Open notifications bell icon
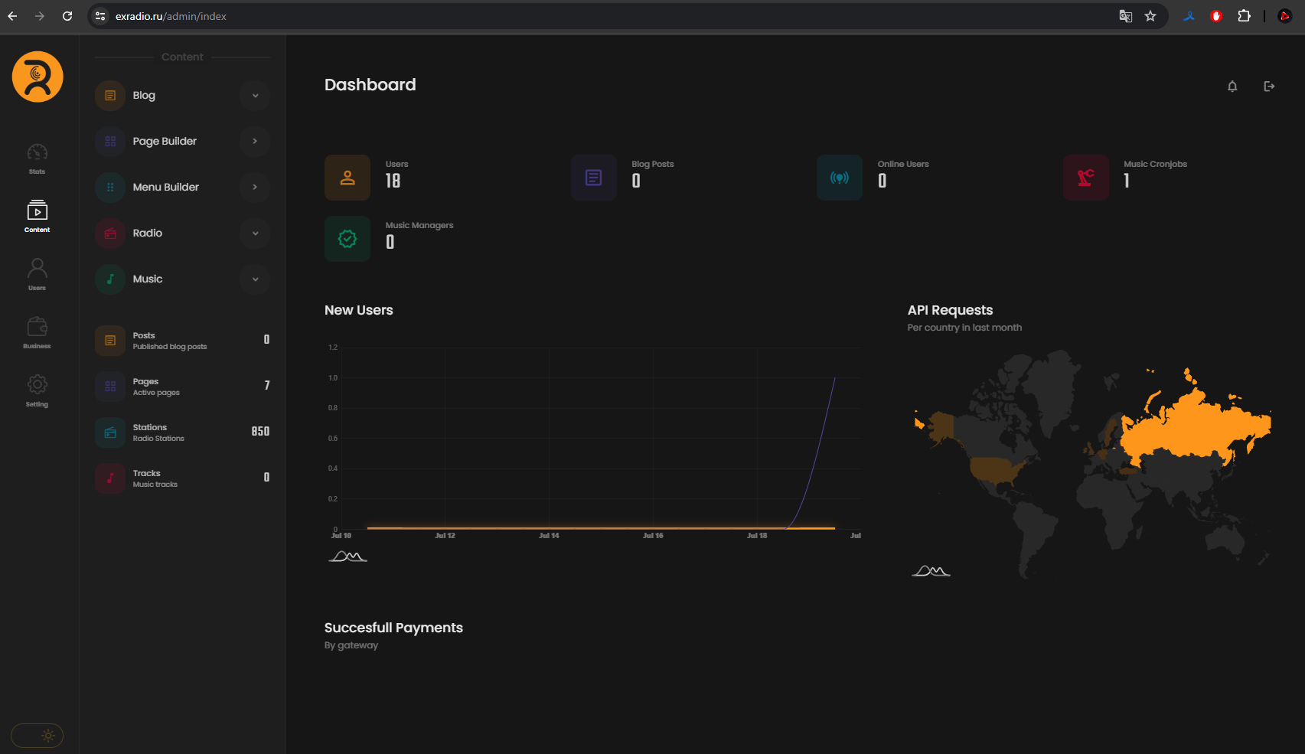1305x754 pixels. [1232, 86]
